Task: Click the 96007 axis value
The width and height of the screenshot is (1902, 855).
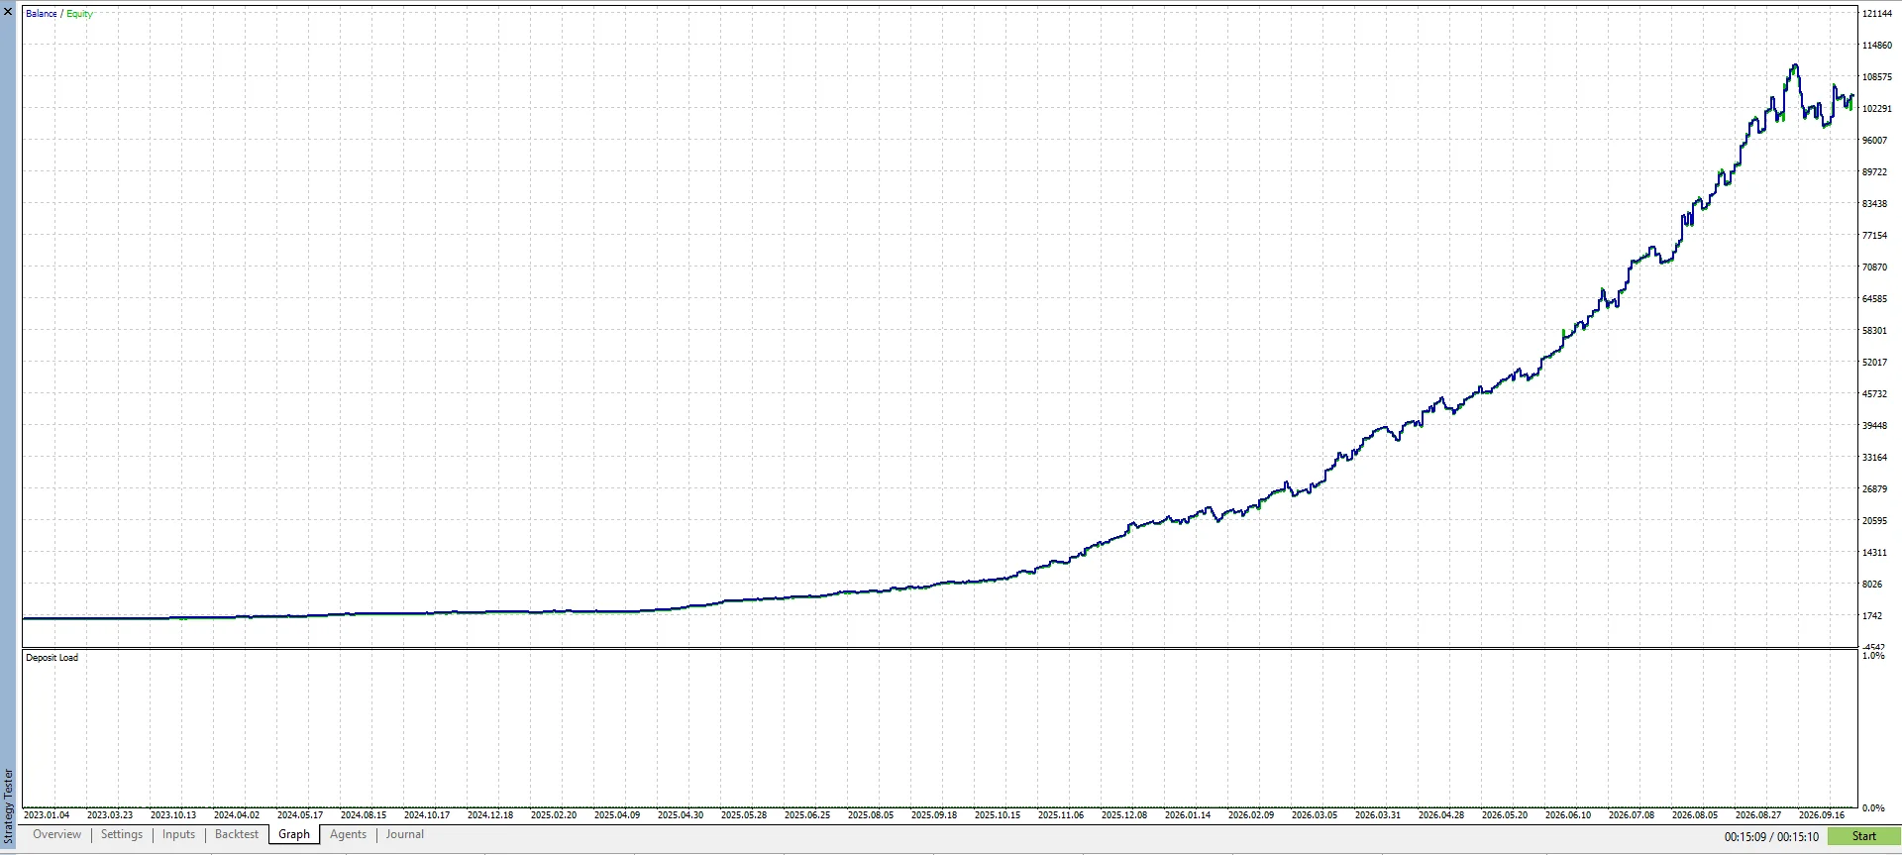Action: point(1875,141)
